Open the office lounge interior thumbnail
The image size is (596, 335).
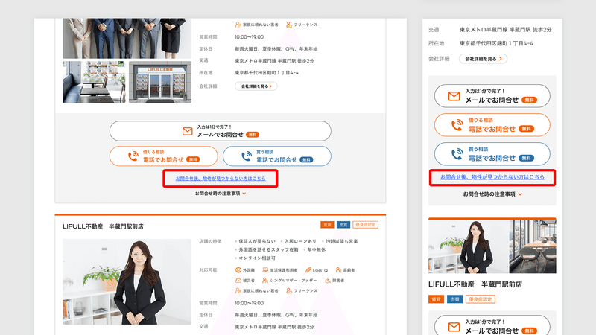[94, 82]
